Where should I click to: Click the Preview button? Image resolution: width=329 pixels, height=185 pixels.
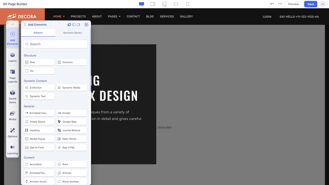[293, 4]
